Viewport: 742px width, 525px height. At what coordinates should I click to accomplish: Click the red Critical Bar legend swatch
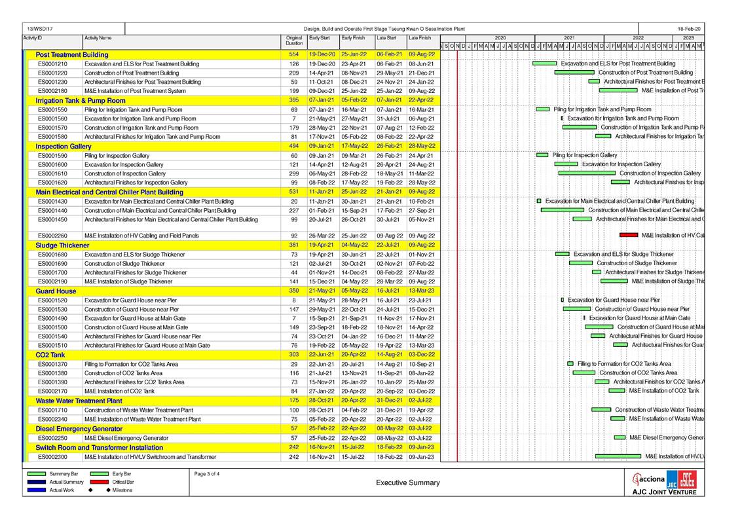pyautogui.click(x=99, y=482)
